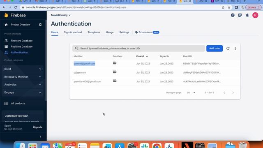Viewport: 263px width, 148px height.
Task: Focus the user search field
Action: click(138, 49)
